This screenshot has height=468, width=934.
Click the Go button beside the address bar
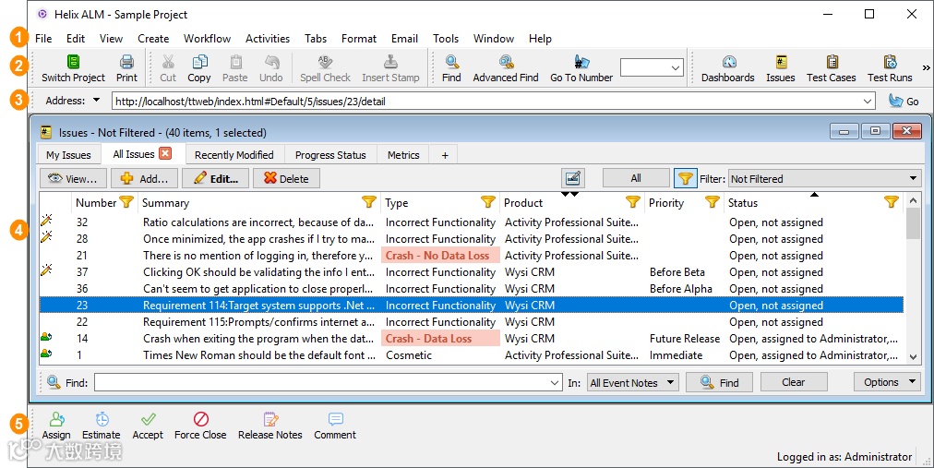pyautogui.click(x=904, y=102)
